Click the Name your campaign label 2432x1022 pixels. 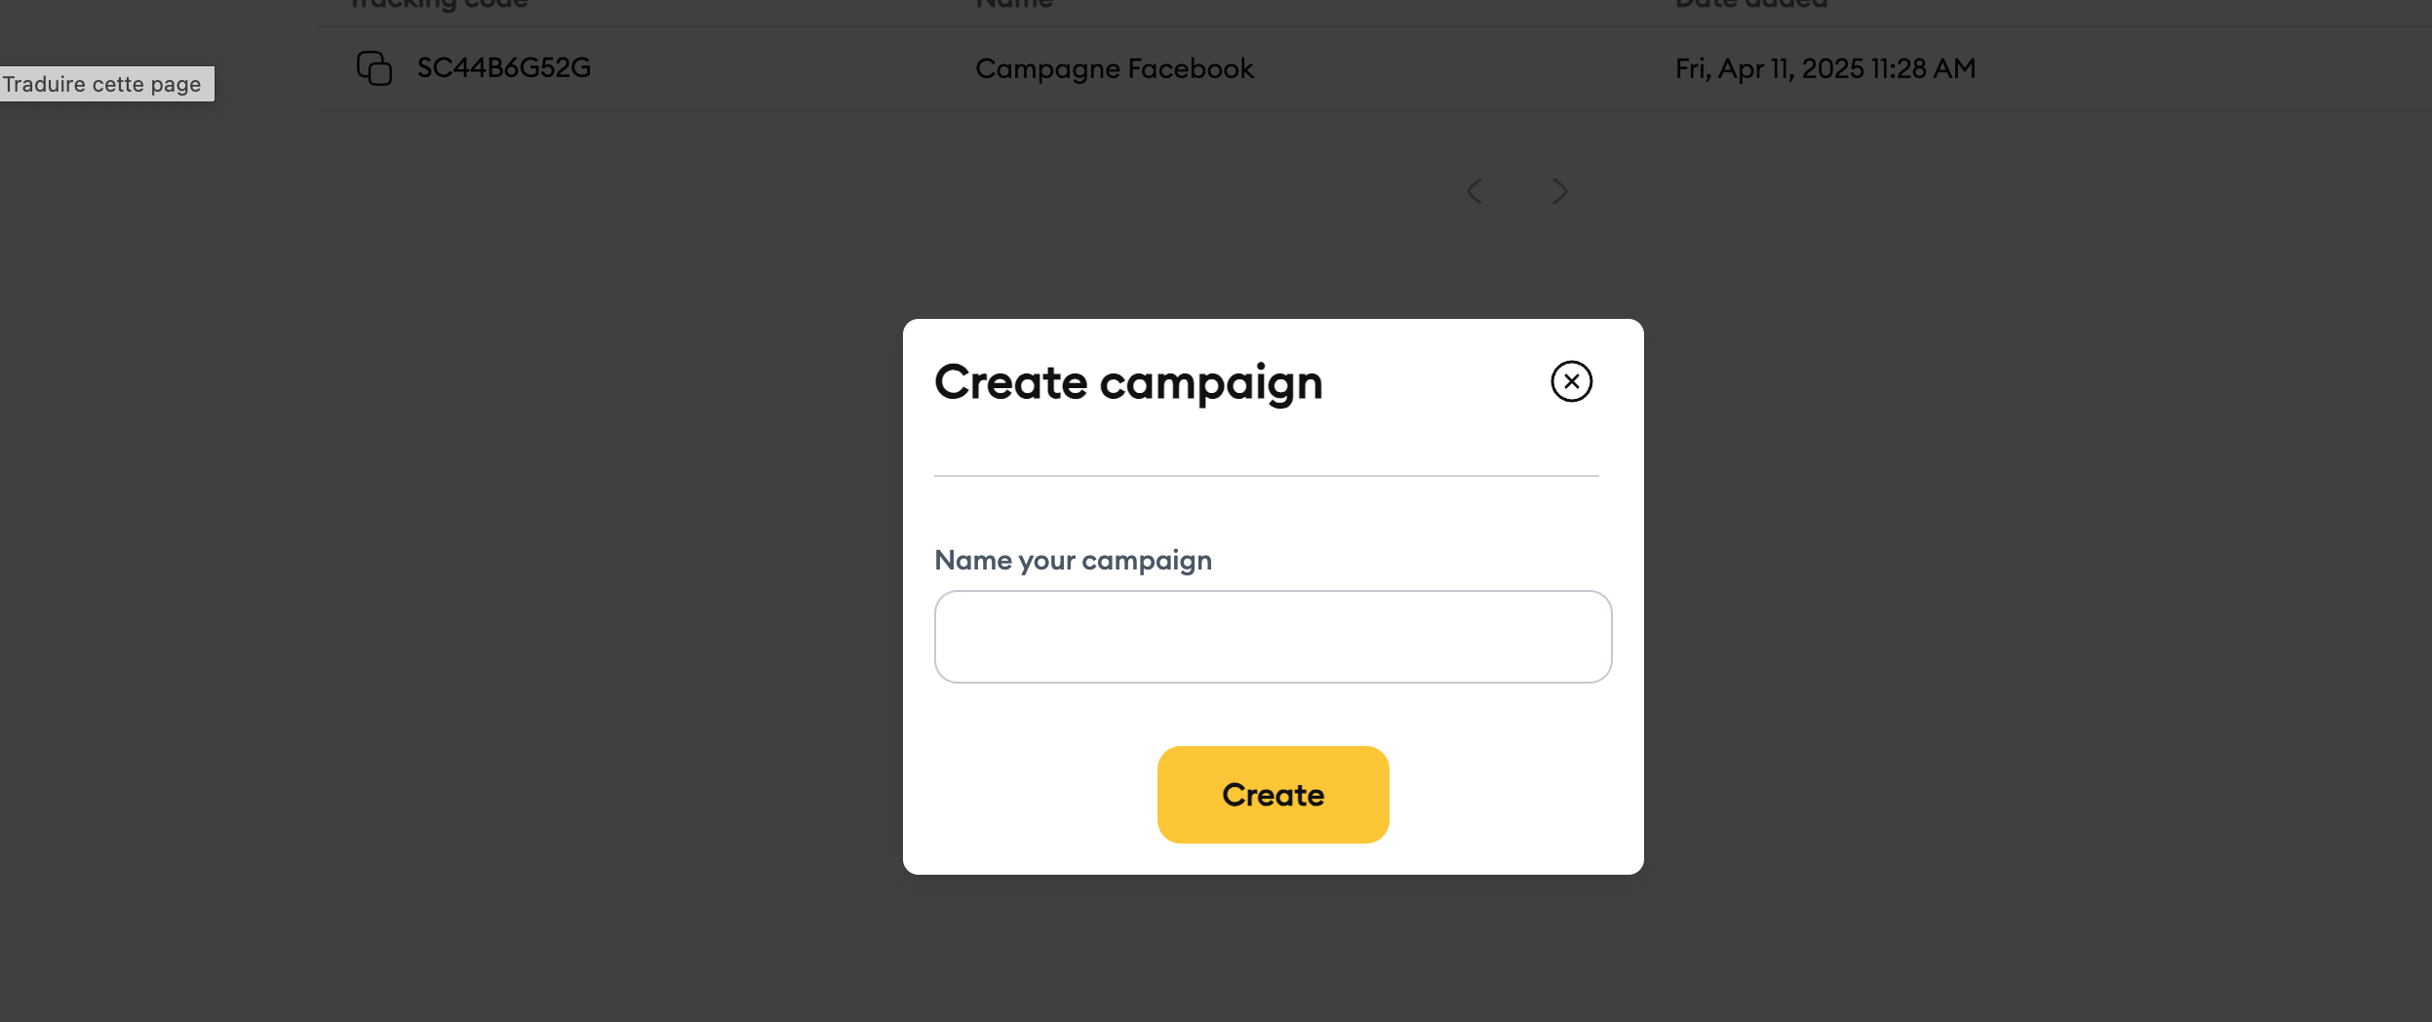[1073, 561]
